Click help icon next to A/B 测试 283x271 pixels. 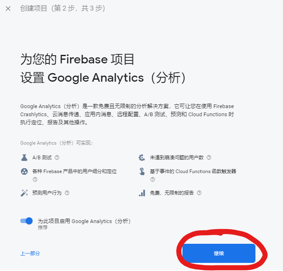[x=57, y=158]
